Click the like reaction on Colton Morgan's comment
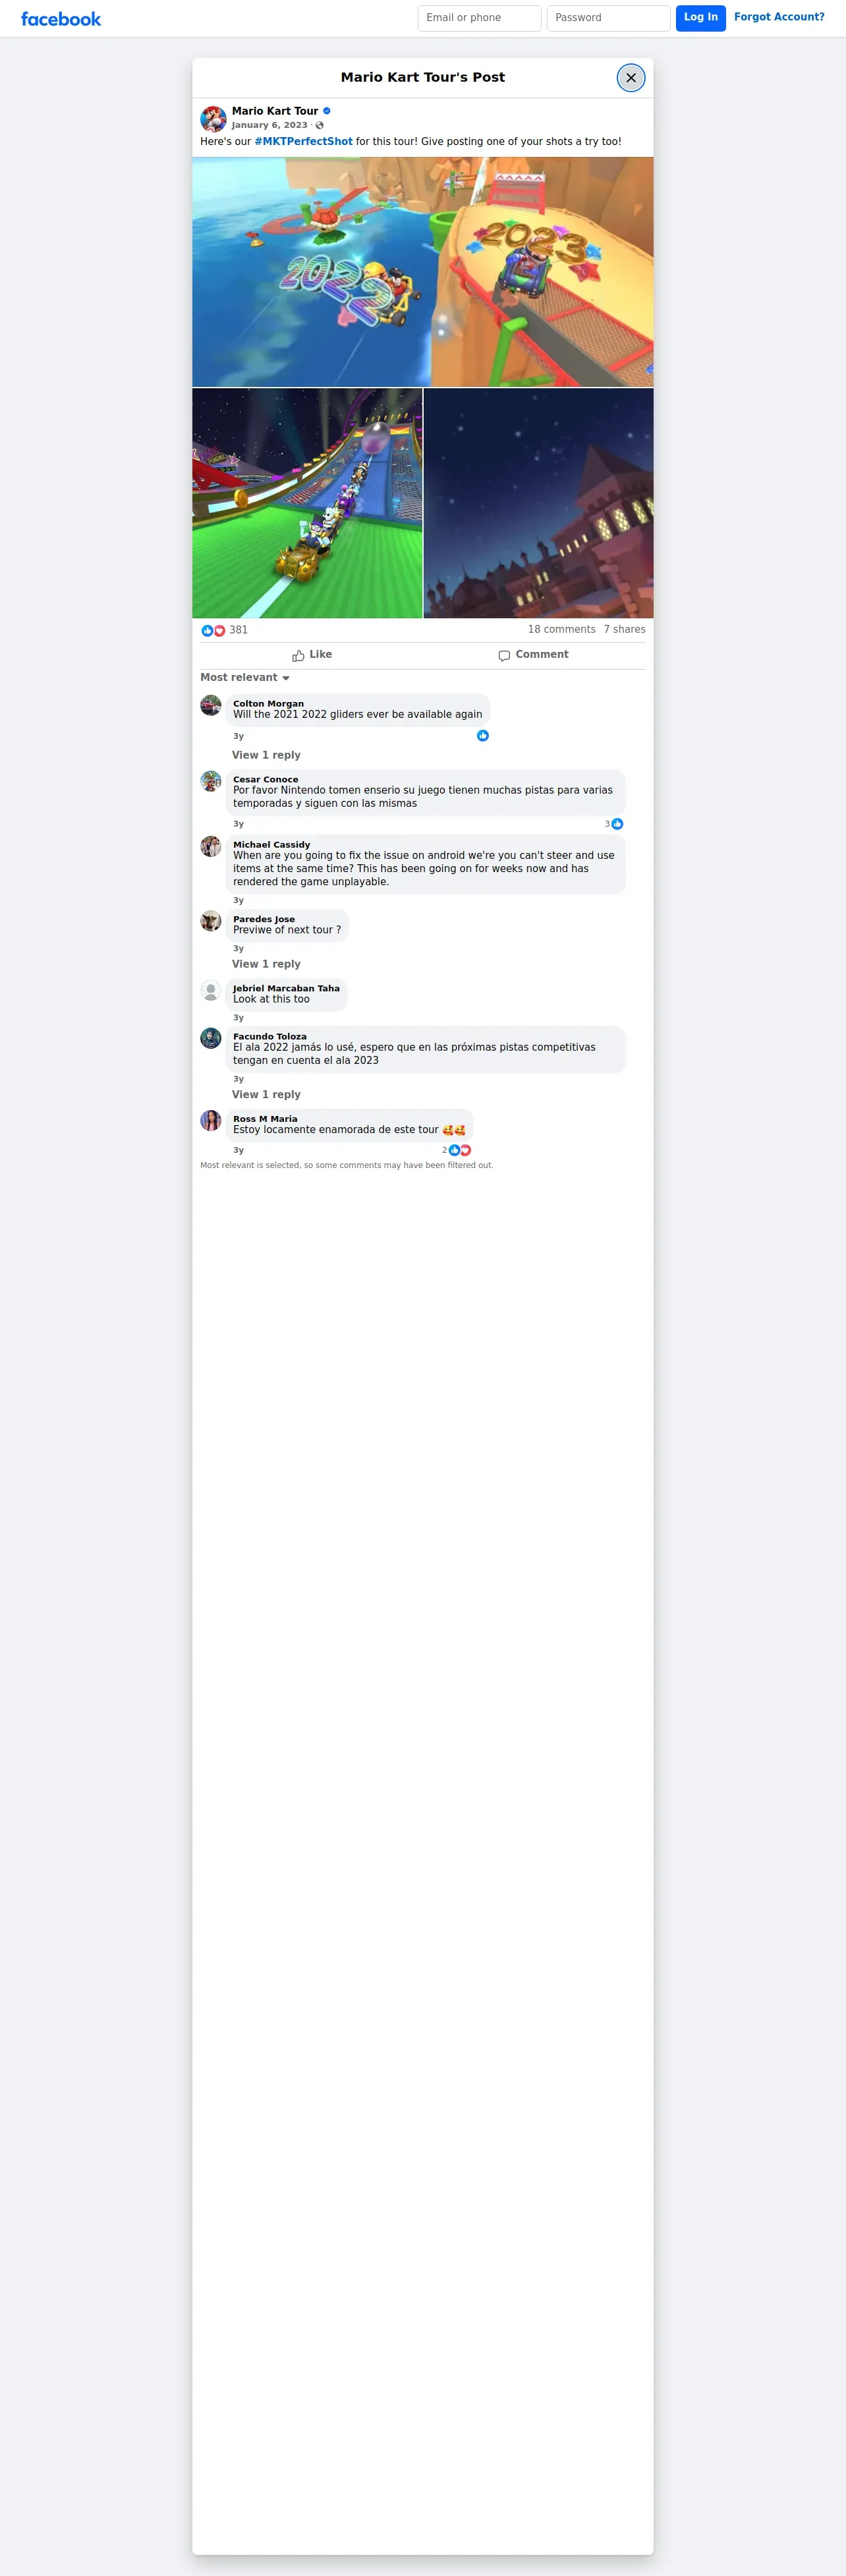The image size is (846, 2576). [483, 736]
